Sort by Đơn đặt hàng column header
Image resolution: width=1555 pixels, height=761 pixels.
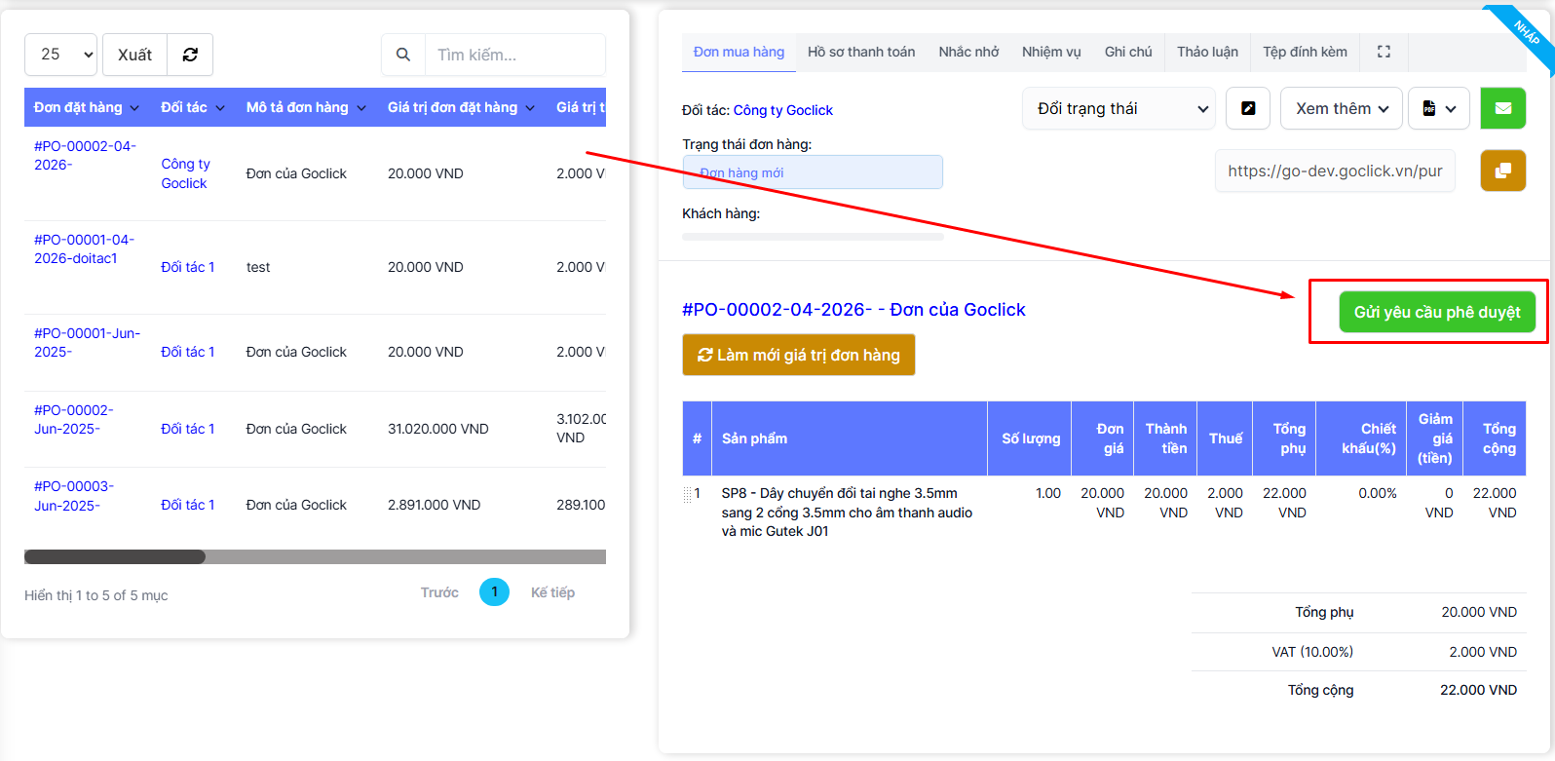pyautogui.click(x=86, y=107)
